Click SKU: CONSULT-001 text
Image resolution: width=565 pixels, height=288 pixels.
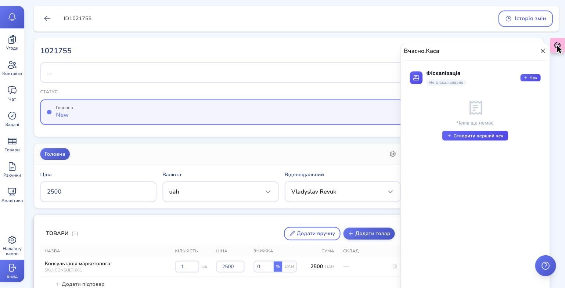[x=63, y=270]
